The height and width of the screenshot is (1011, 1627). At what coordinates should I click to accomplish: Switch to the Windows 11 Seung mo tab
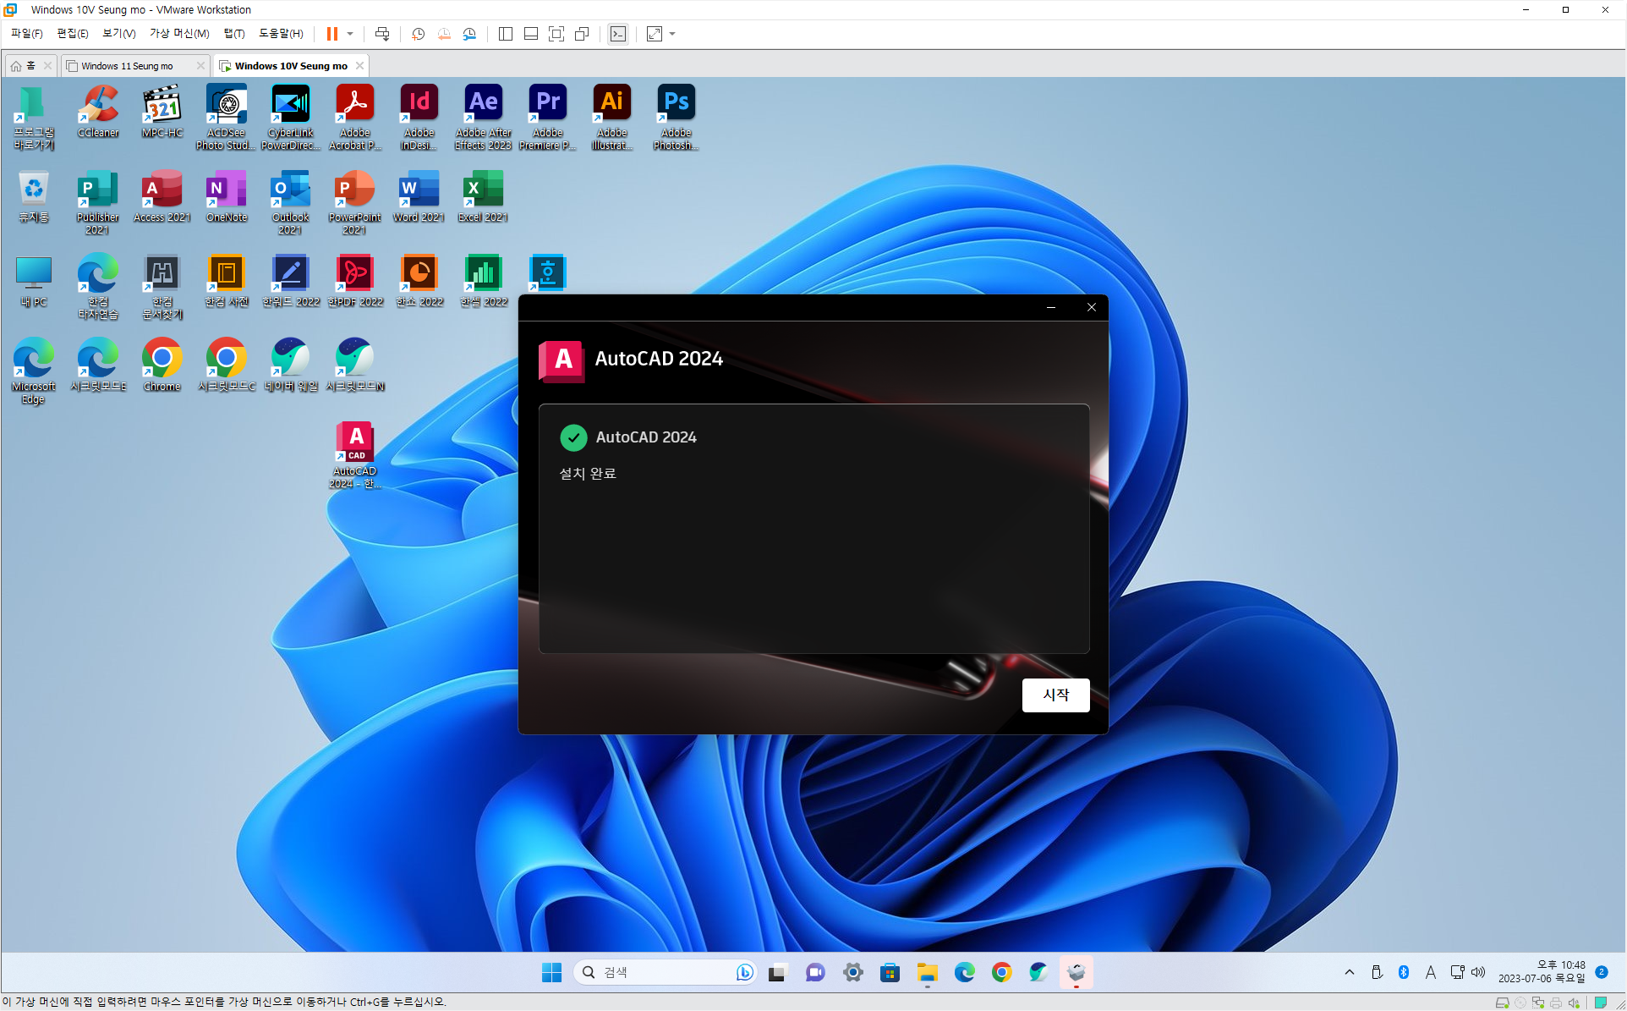coord(127,66)
